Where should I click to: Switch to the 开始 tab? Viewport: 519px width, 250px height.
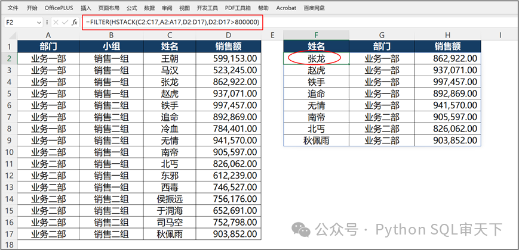click(32, 8)
